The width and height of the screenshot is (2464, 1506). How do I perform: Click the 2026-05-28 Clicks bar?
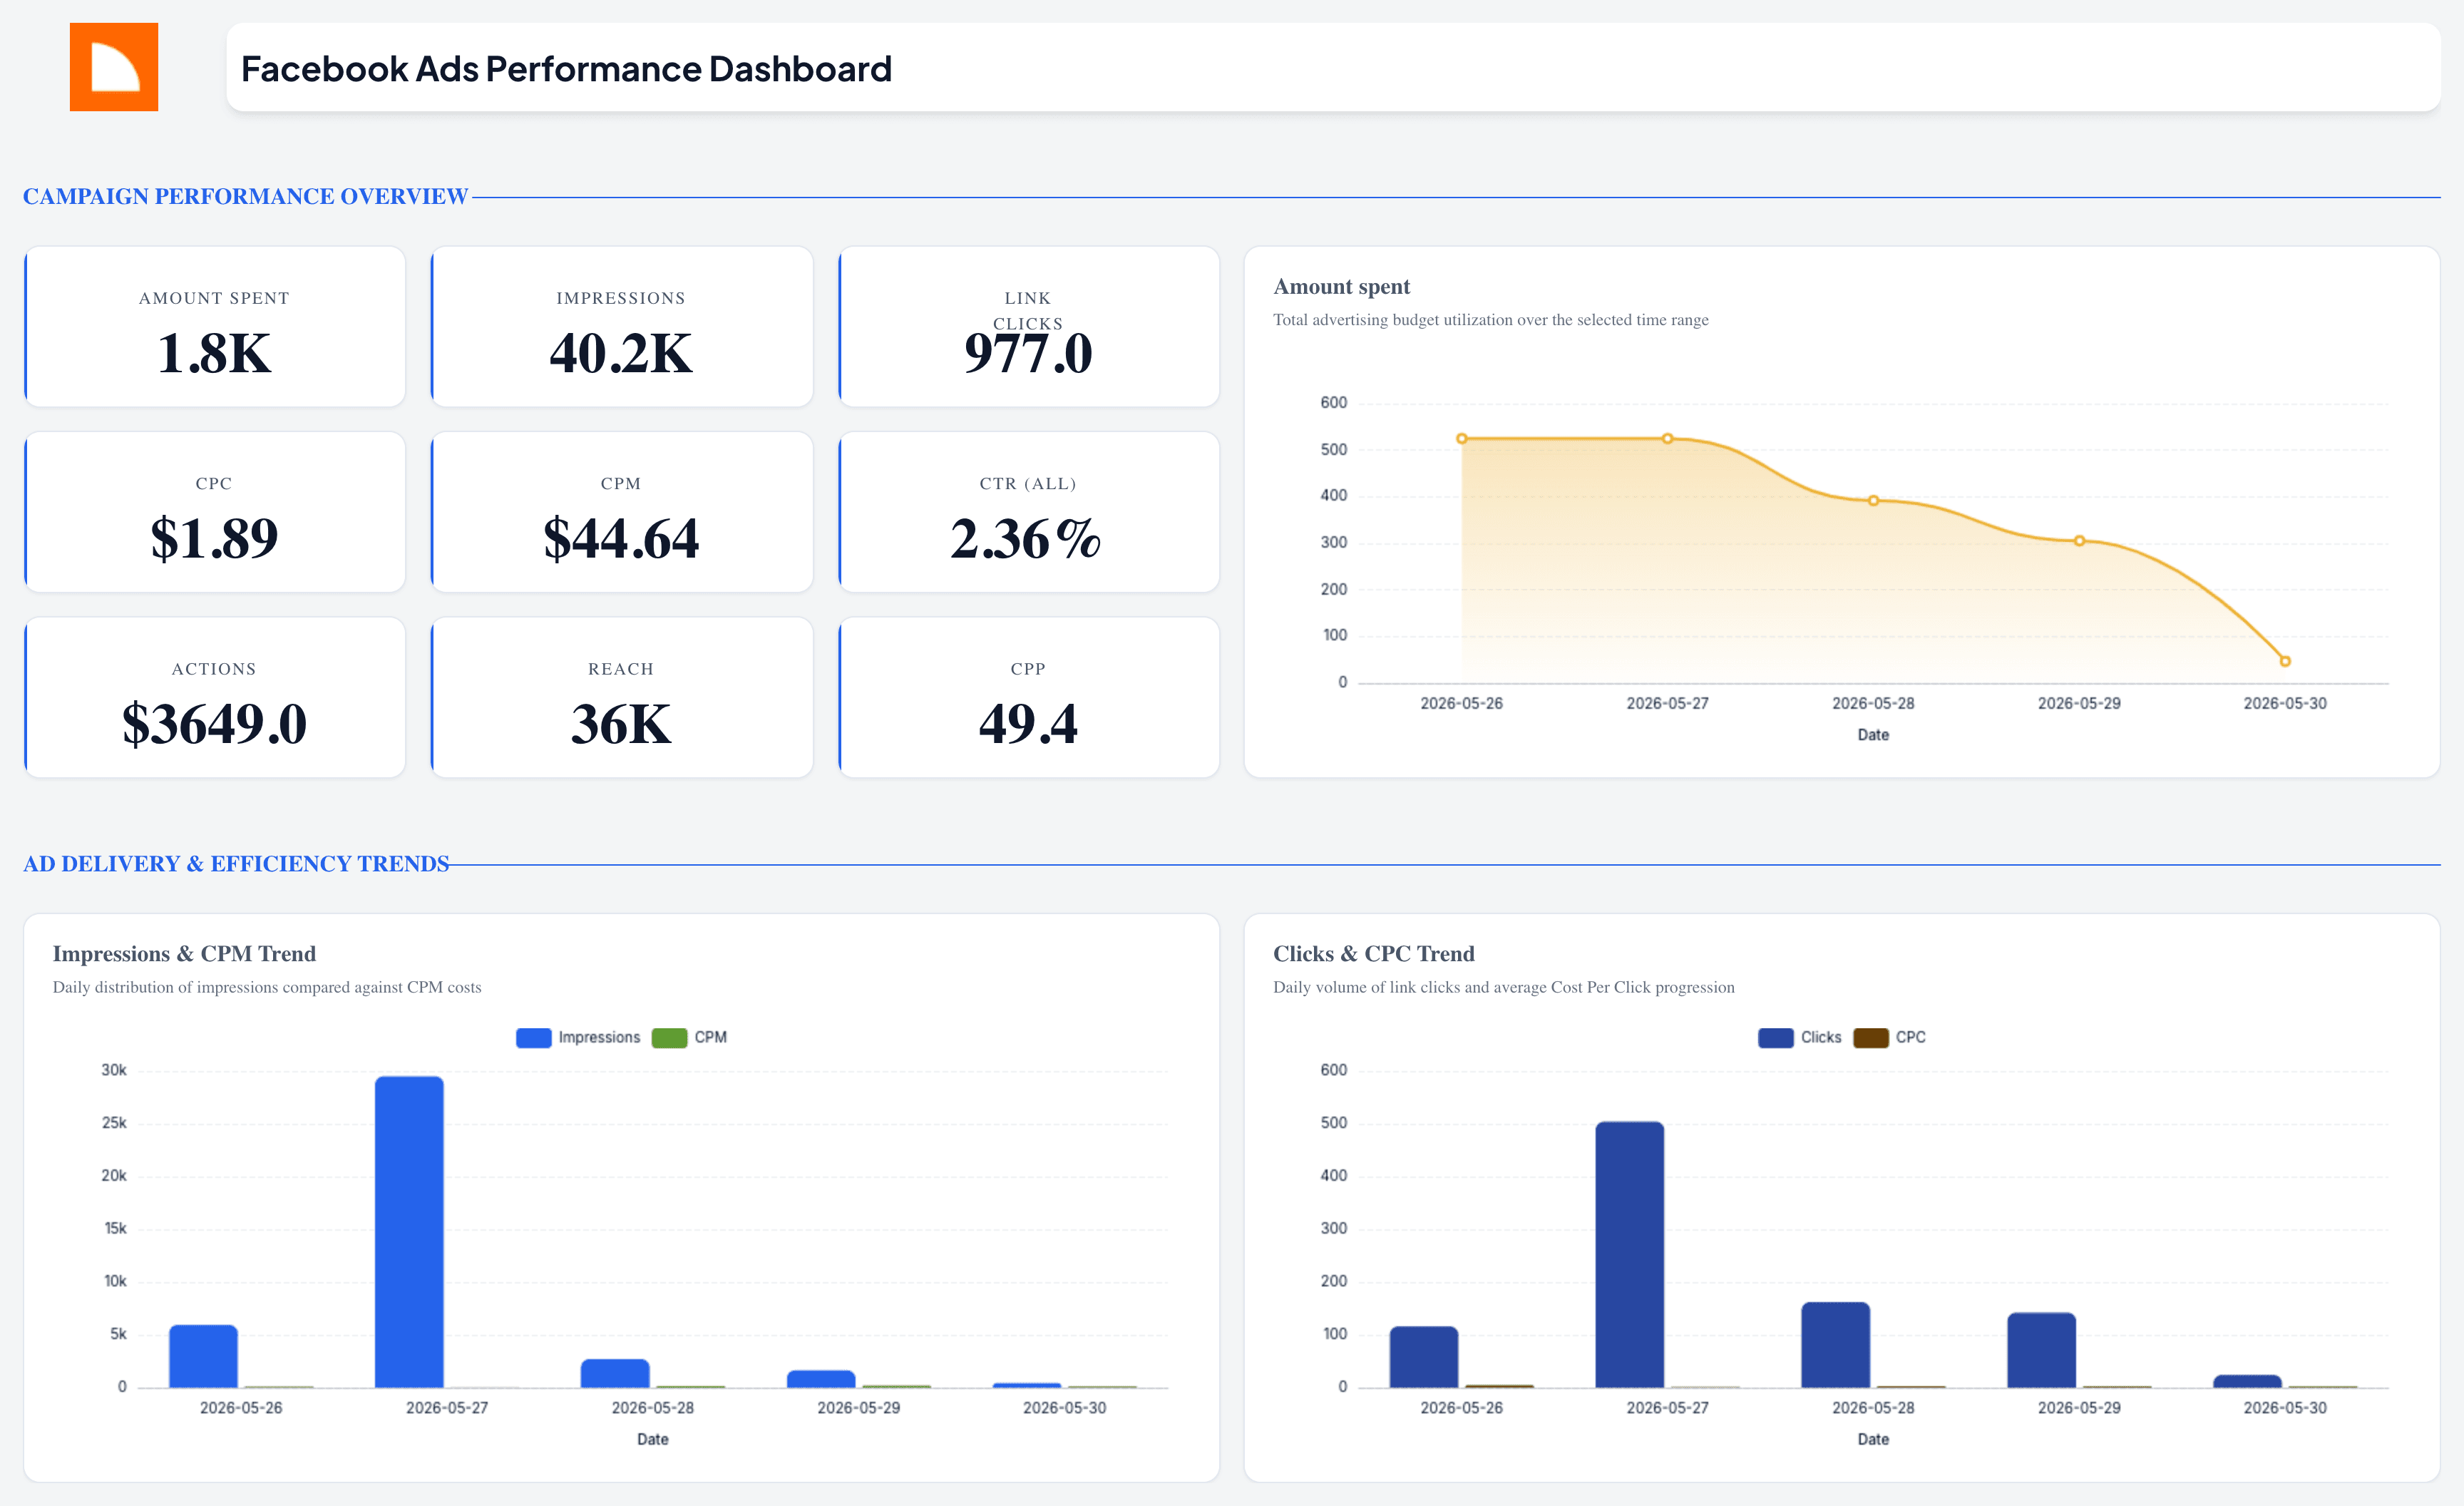tap(1836, 1345)
